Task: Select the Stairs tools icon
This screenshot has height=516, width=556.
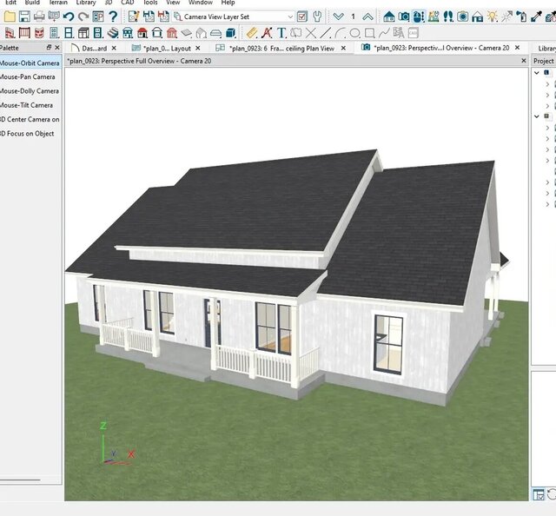Action: 113,33
